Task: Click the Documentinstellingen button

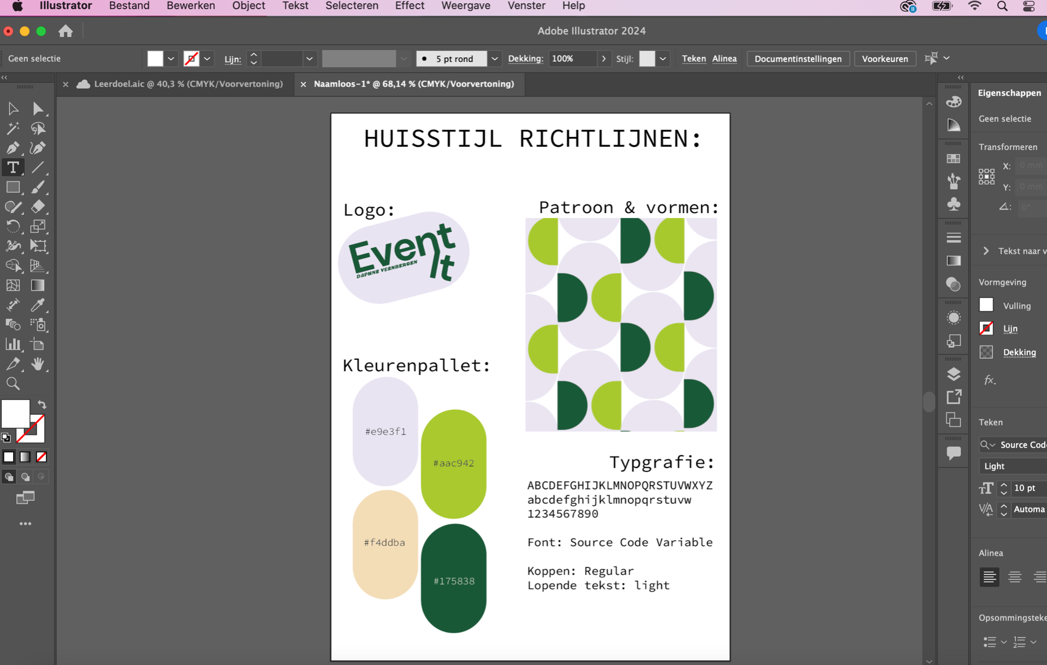Action: click(798, 59)
